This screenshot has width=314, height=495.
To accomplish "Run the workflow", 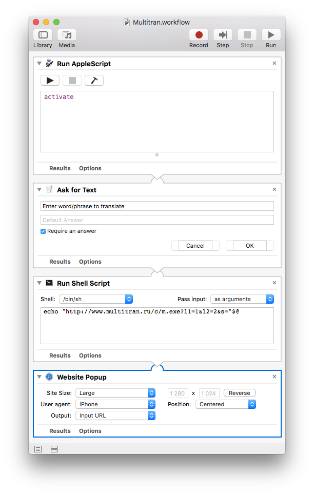I will [x=271, y=35].
